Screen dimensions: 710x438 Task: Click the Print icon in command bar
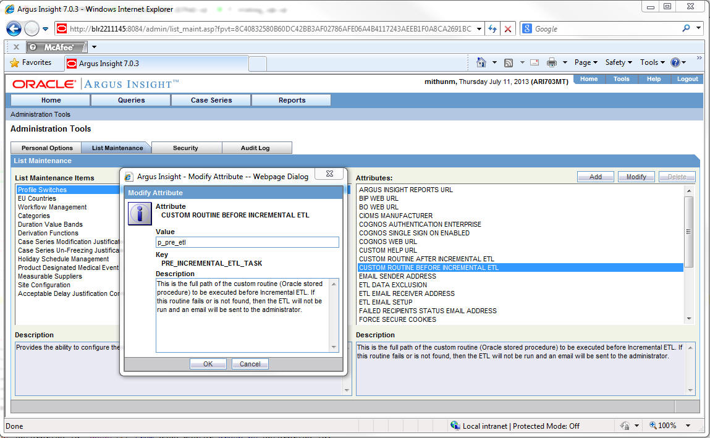pos(552,62)
